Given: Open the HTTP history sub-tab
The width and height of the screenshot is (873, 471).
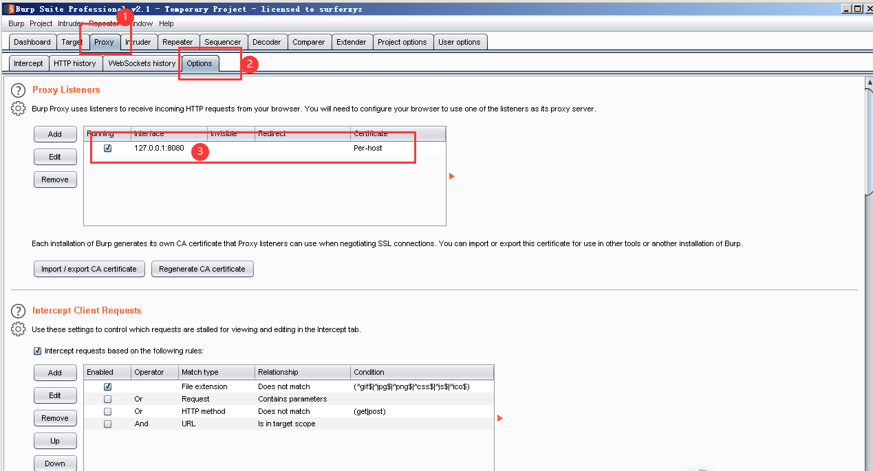Looking at the screenshot, I should coord(75,63).
